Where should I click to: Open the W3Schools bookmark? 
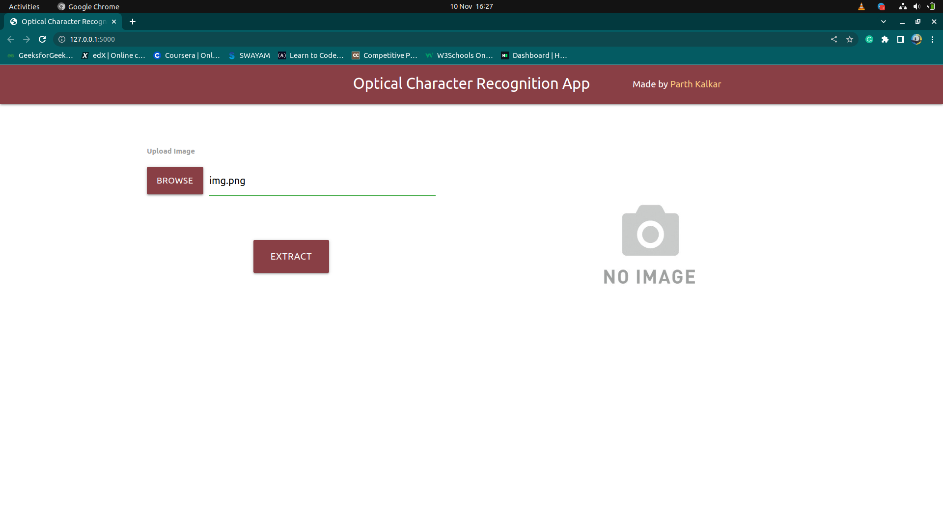459,55
